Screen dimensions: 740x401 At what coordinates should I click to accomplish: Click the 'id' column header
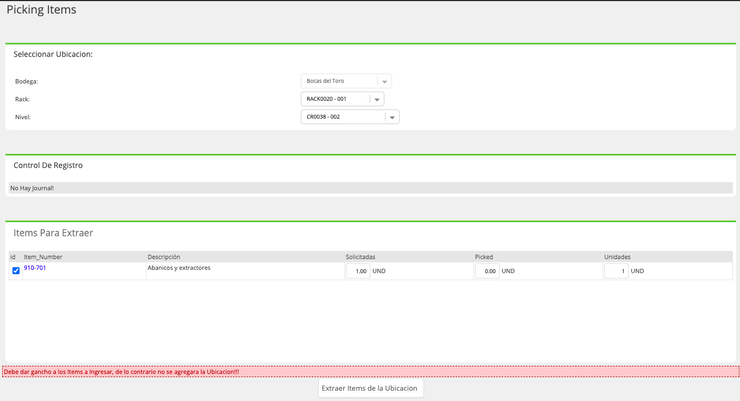[x=13, y=257]
